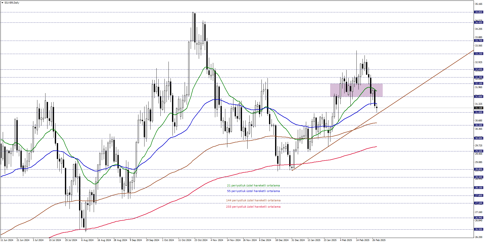Viewport: 484px width, 243px height.
Task: Click the 32.350 price level label
Action: pos(478,77)
